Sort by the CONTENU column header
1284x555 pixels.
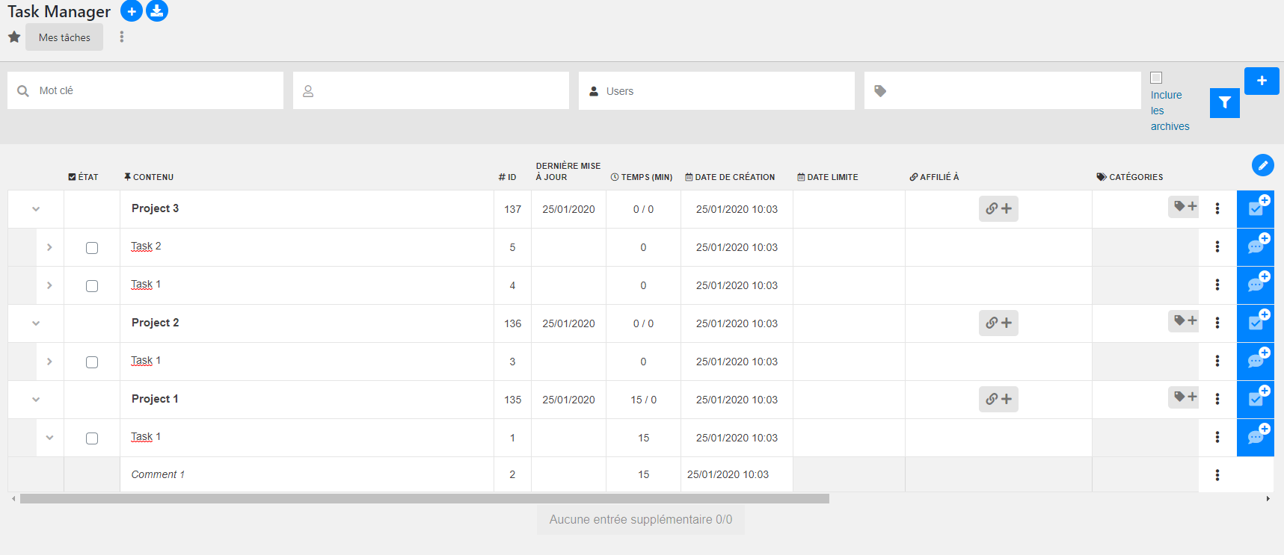149,177
